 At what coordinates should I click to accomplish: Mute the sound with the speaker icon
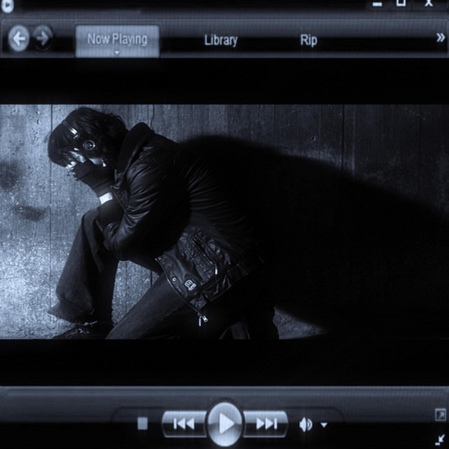click(306, 424)
